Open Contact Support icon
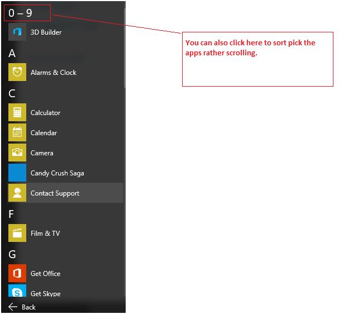 [17, 193]
